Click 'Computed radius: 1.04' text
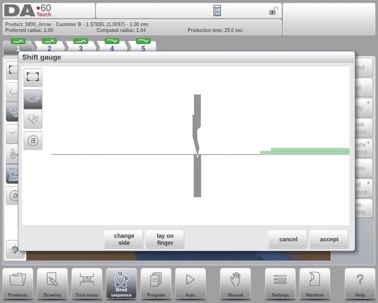Image resolution: width=378 pixels, height=303 pixels. coord(121,30)
